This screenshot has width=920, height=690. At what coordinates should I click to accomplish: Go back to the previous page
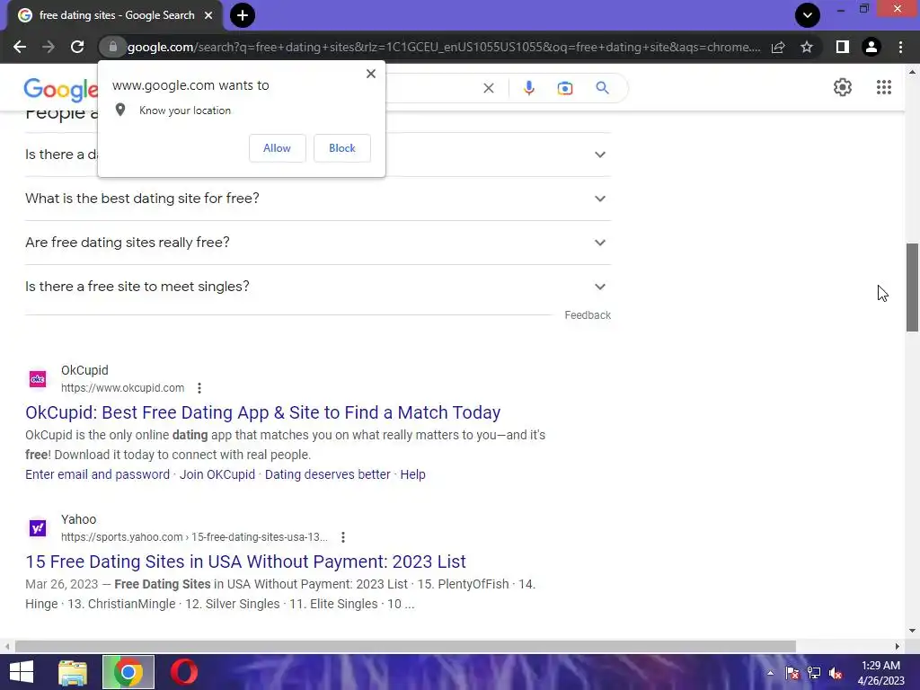[20, 47]
